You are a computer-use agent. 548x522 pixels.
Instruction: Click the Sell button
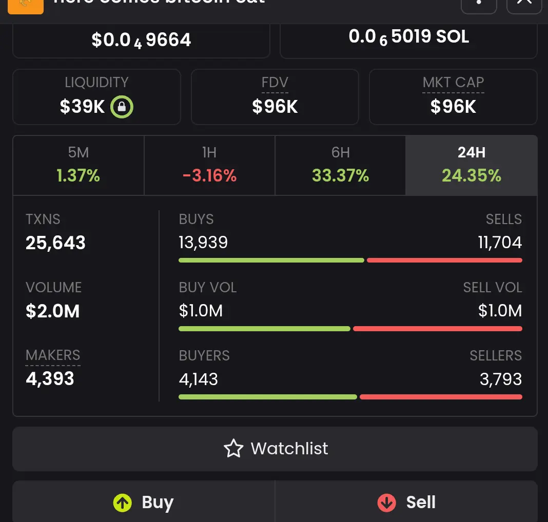coord(406,502)
